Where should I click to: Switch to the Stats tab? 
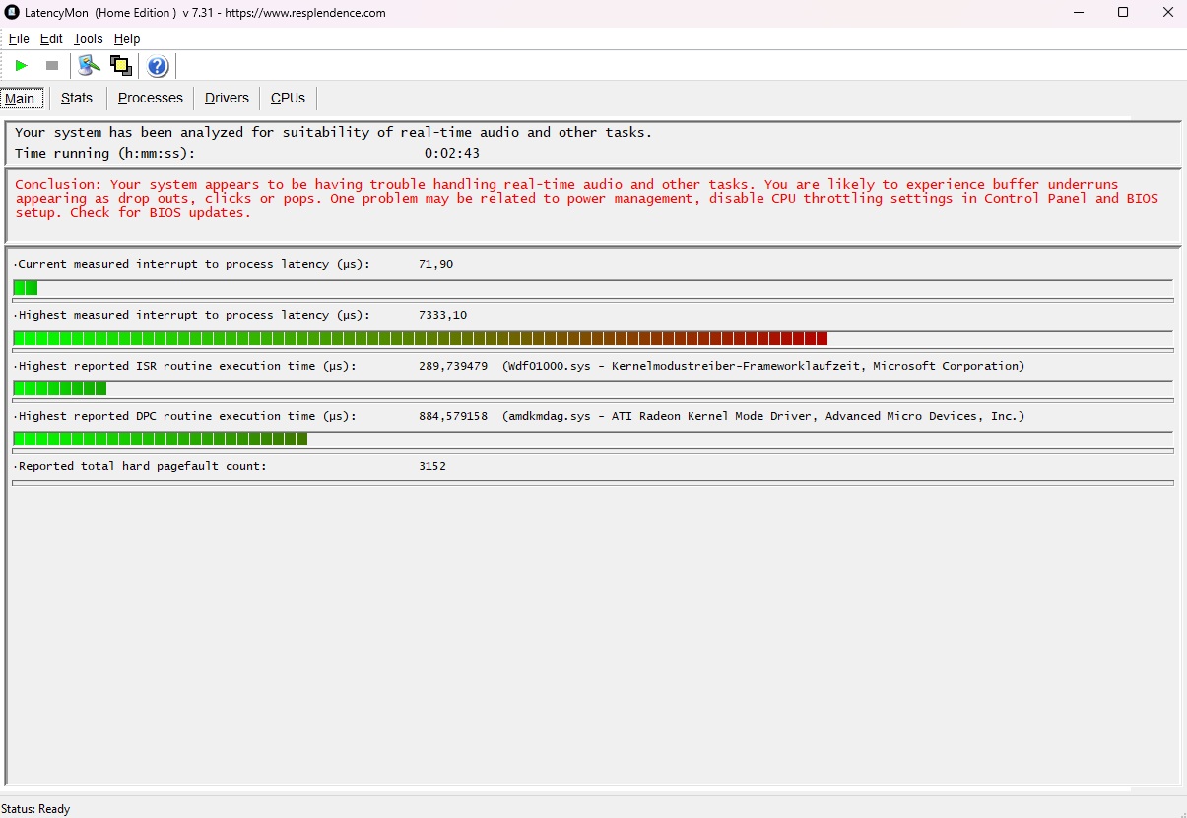(77, 99)
